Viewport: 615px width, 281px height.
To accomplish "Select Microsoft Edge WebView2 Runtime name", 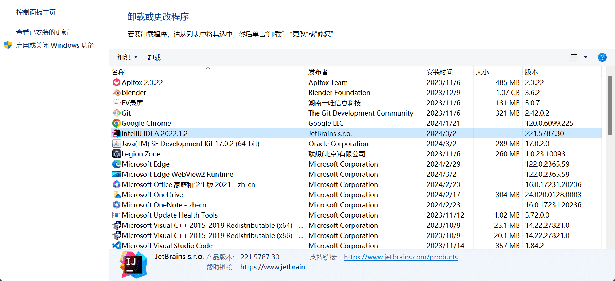I will (x=178, y=174).
